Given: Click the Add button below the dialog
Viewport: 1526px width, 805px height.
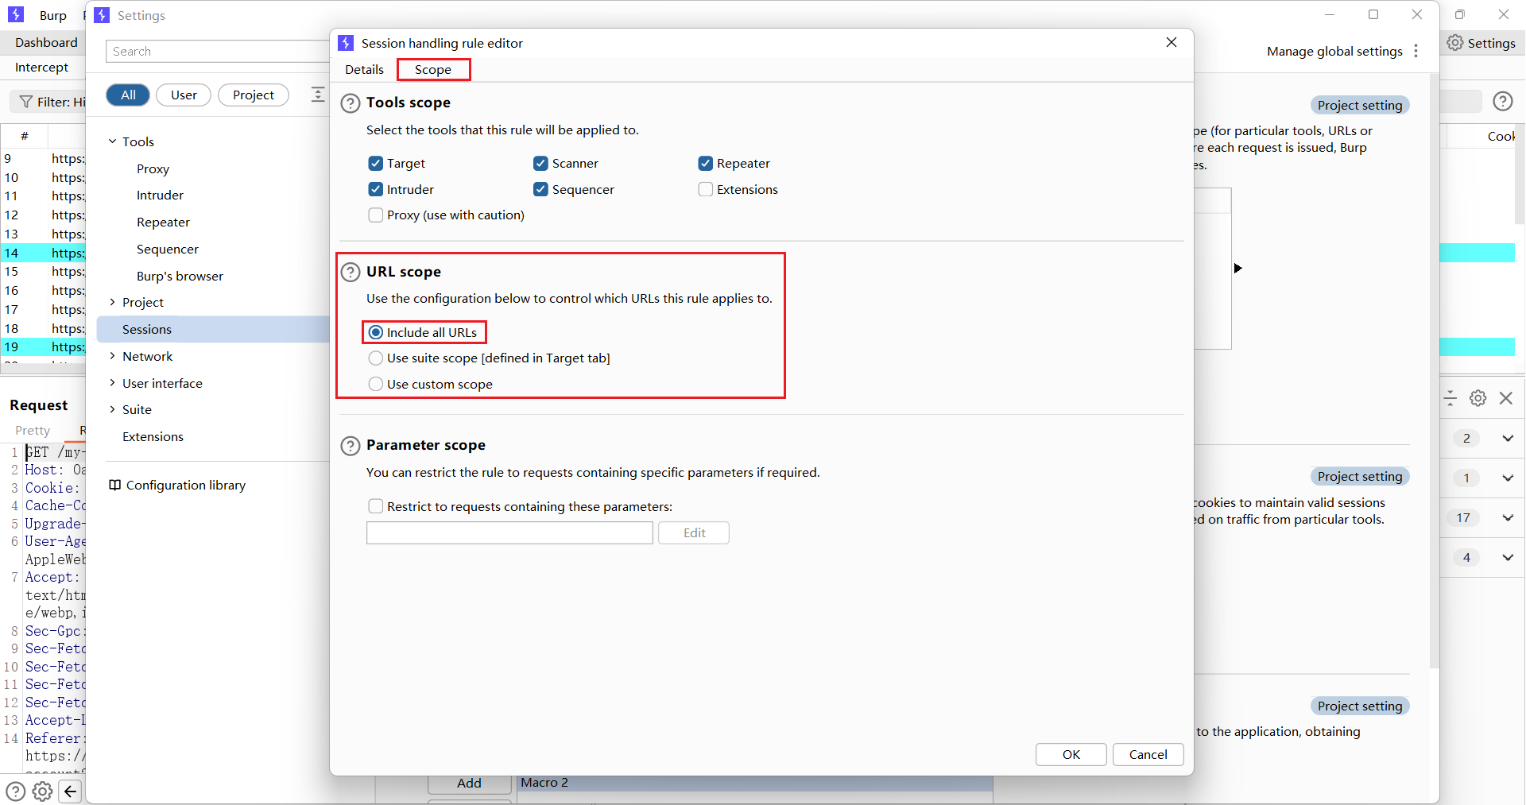Looking at the screenshot, I should coord(469,783).
